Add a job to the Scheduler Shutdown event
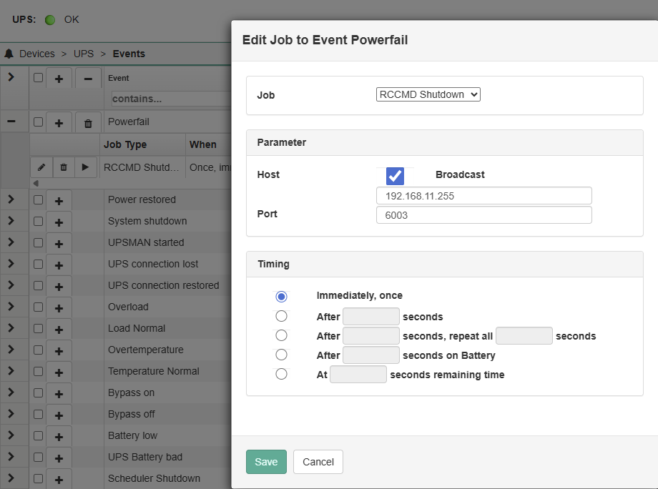 59,479
